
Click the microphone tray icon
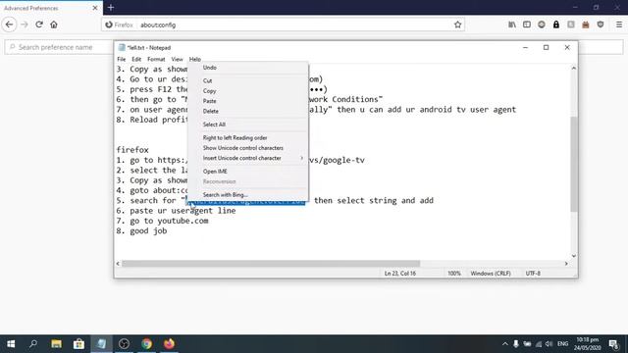coord(516,344)
